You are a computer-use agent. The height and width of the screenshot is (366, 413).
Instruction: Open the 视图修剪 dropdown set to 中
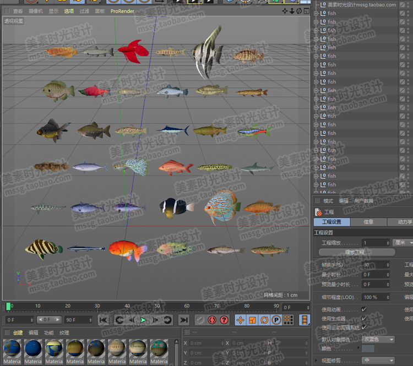[379, 360]
